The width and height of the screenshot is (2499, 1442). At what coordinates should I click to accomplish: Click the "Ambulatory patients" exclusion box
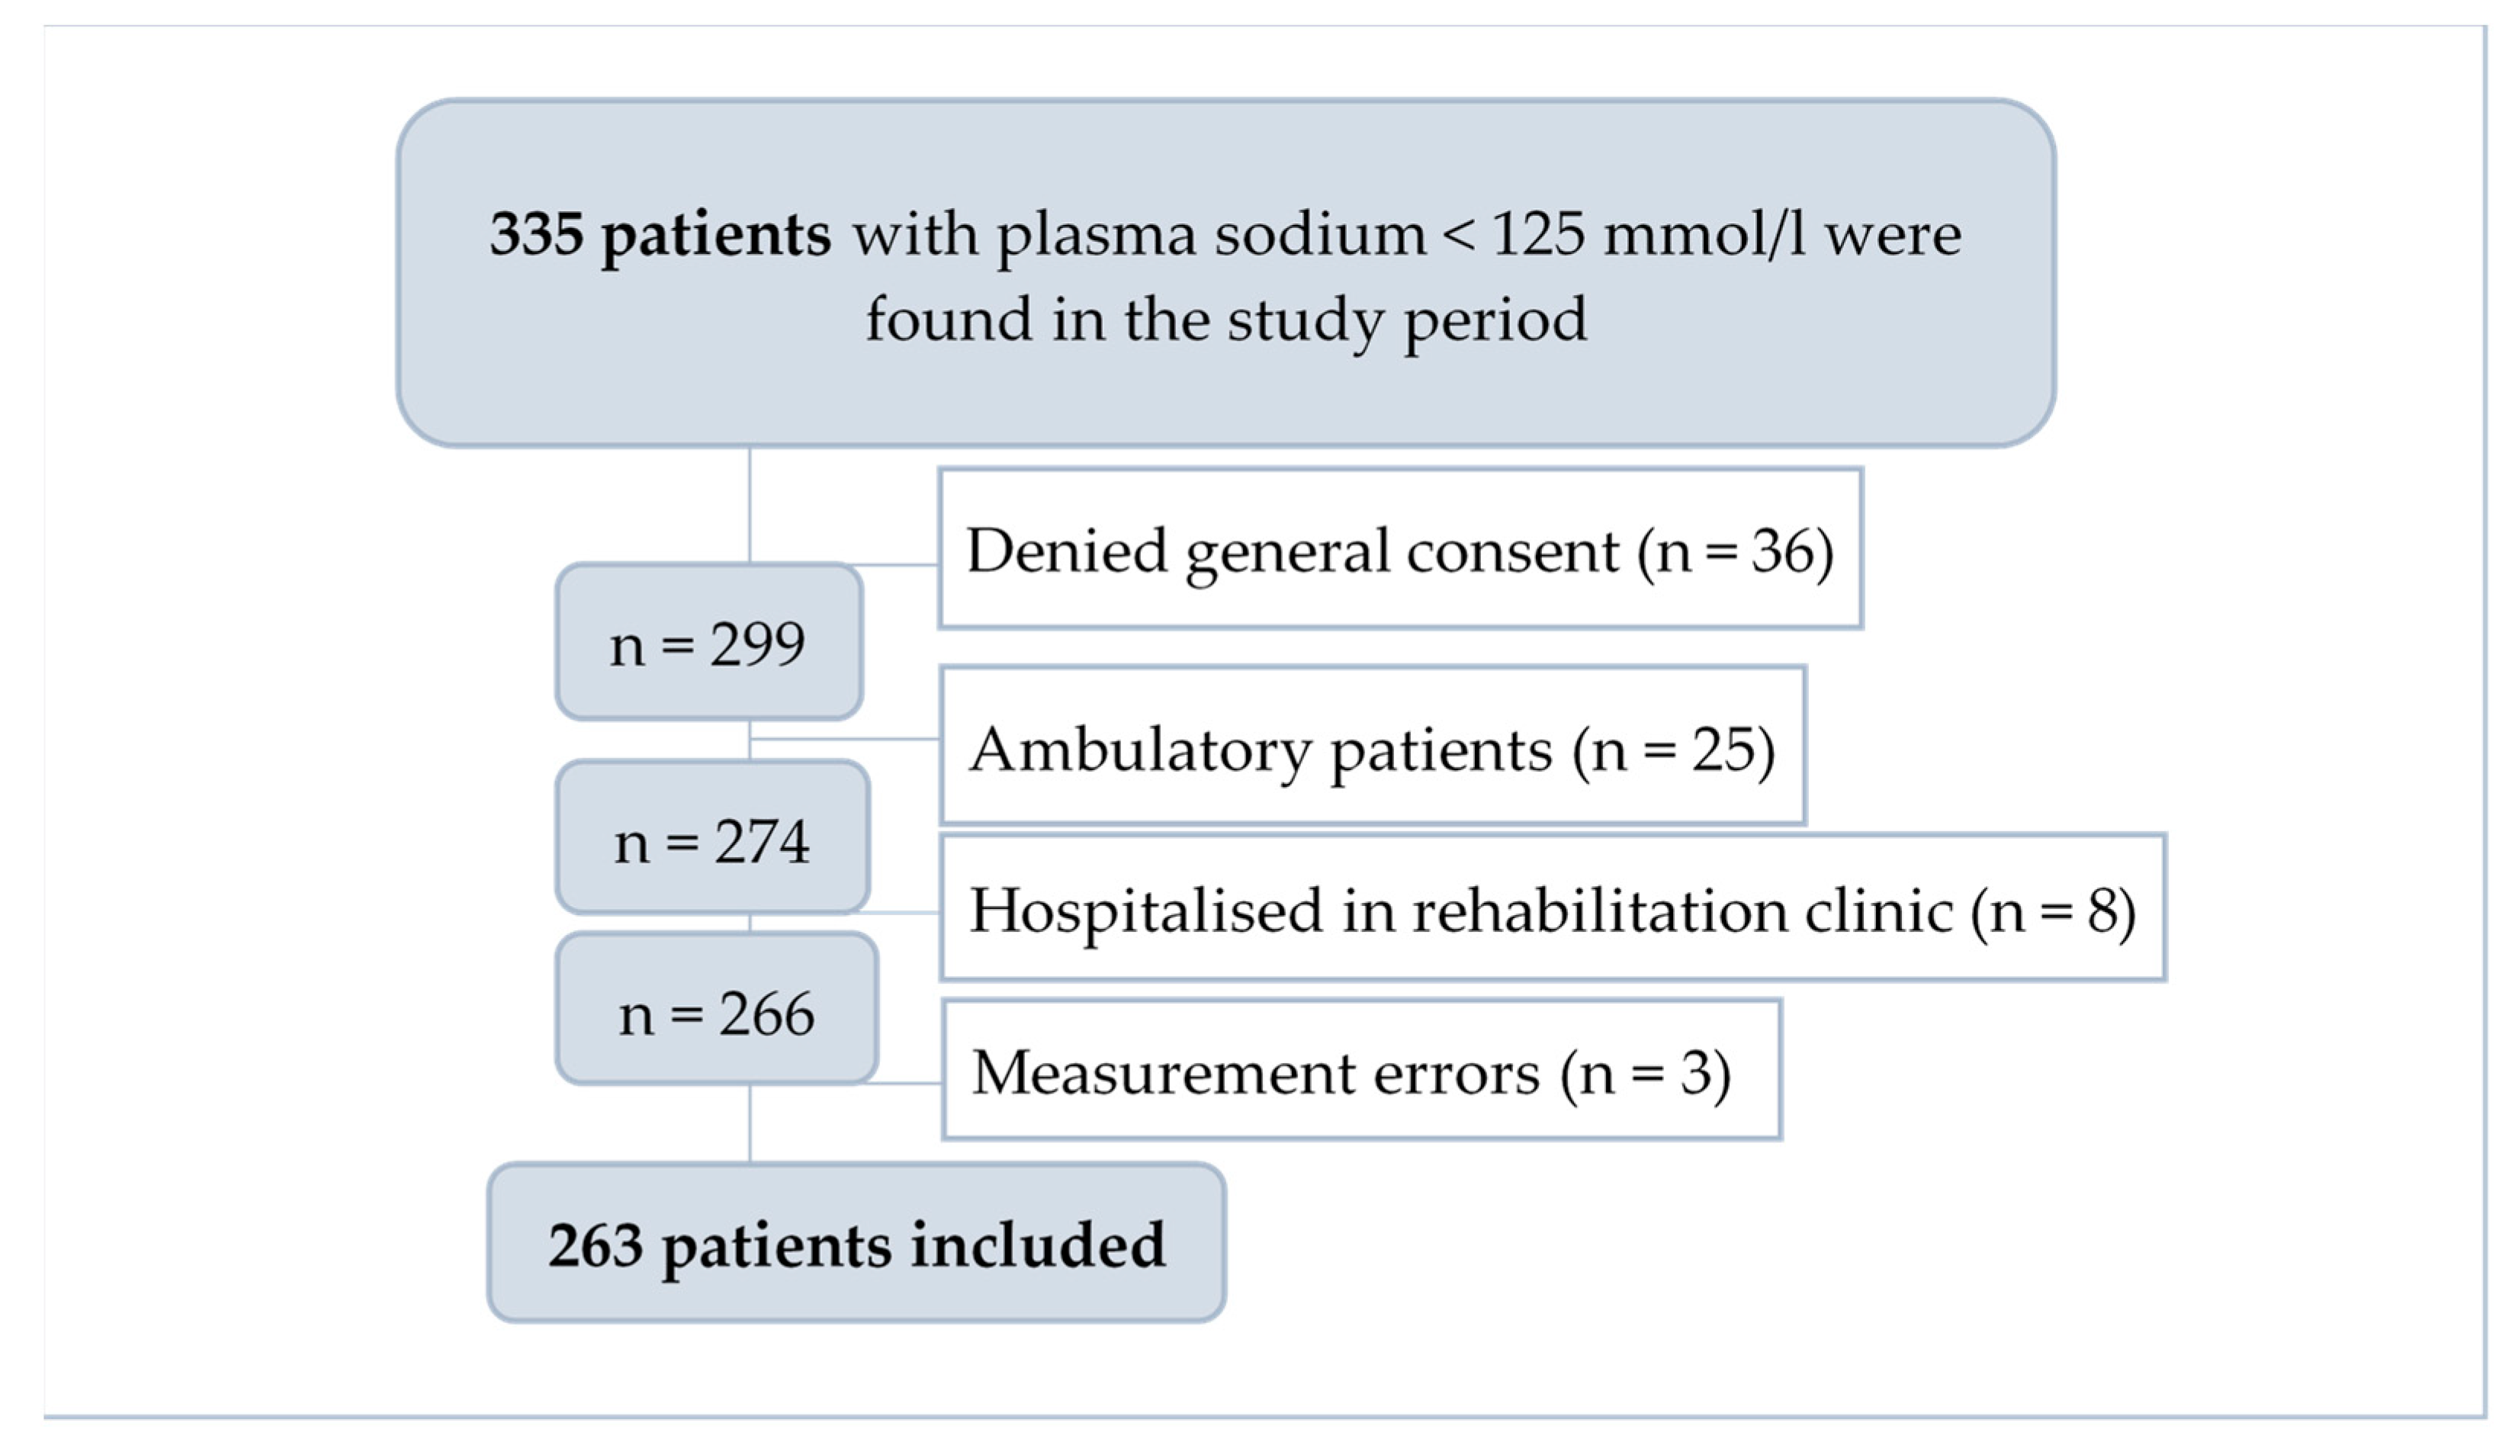pyautogui.click(x=1372, y=746)
